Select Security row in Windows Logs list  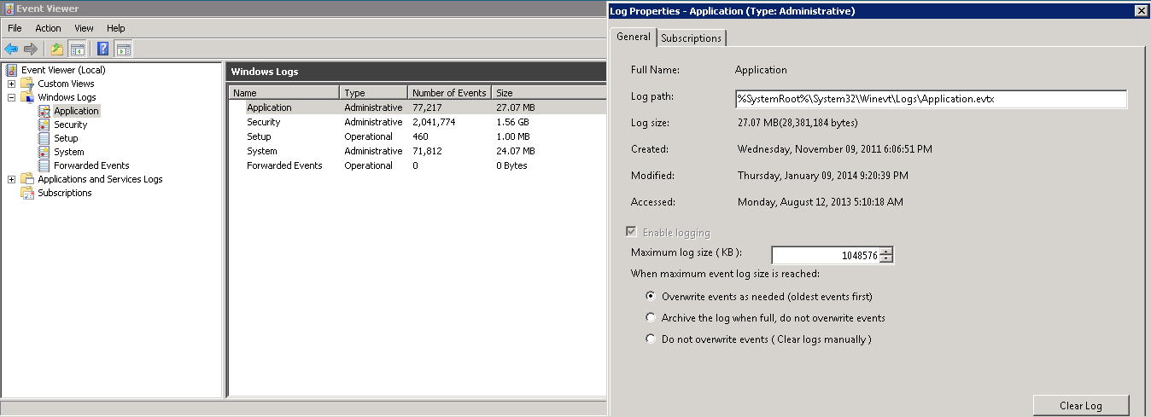click(416, 122)
